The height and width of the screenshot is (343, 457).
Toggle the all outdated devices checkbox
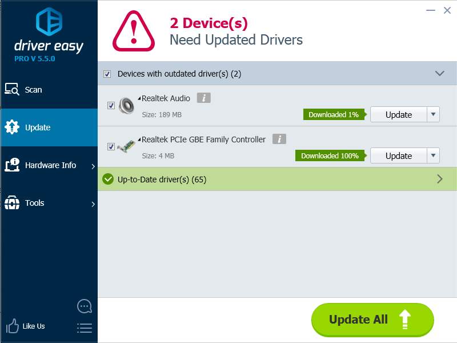pyautogui.click(x=107, y=74)
